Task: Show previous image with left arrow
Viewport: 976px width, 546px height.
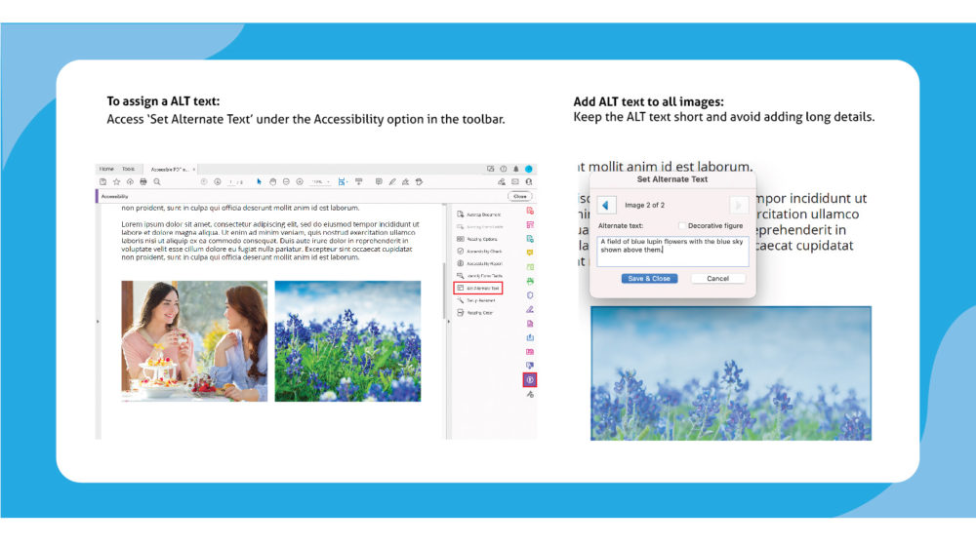Action: tap(606, 205)
